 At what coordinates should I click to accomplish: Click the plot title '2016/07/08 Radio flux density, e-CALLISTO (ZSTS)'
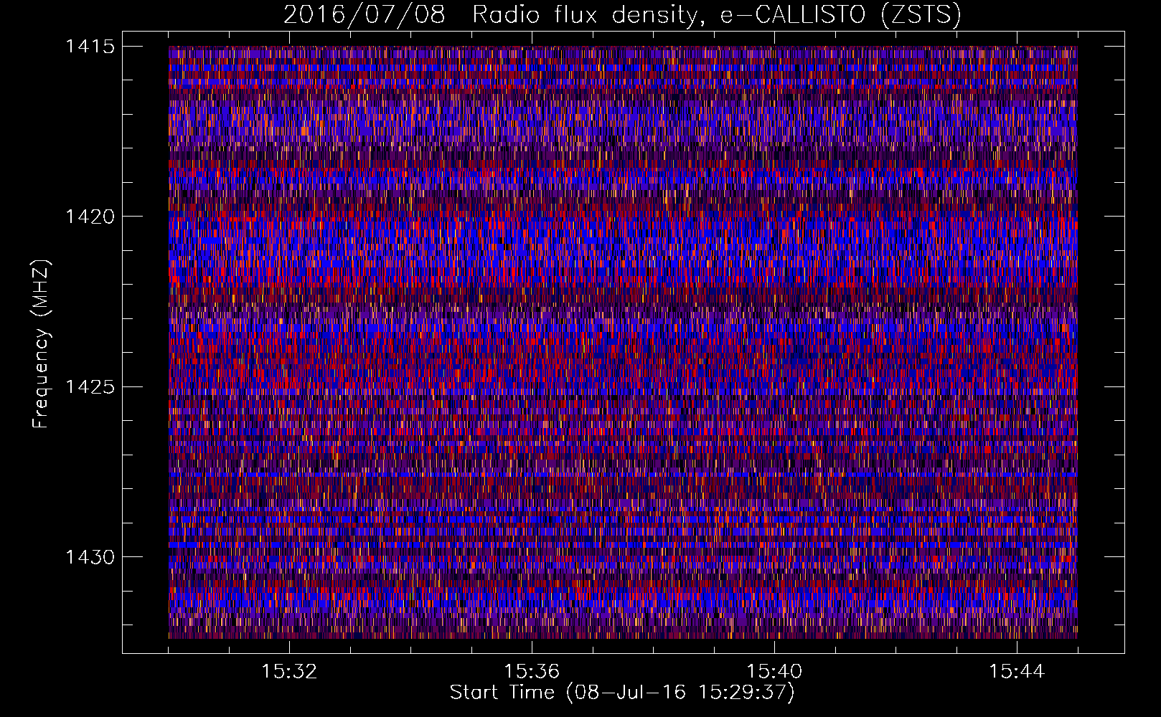(x=622, y=14)
